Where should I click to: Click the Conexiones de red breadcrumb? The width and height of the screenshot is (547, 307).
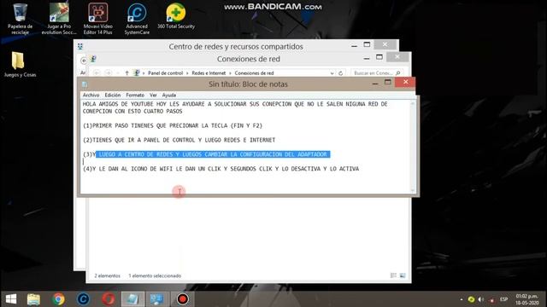254,73
